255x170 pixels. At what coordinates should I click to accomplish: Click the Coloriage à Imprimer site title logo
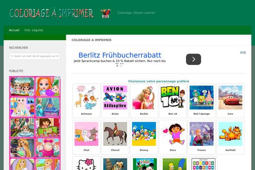pos(51,13)
